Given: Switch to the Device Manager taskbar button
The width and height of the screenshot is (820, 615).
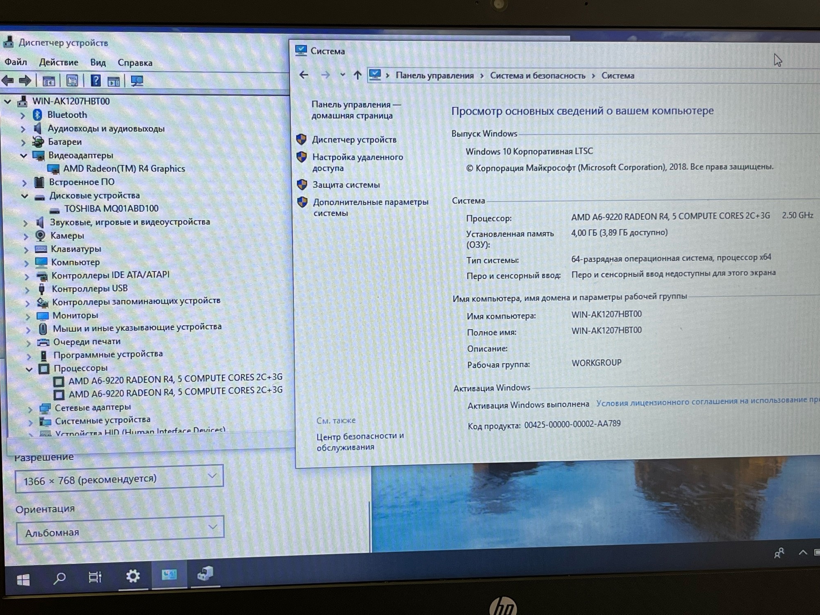Looking at the screenshot, I should pyautogui.click(x=205, y=574).
